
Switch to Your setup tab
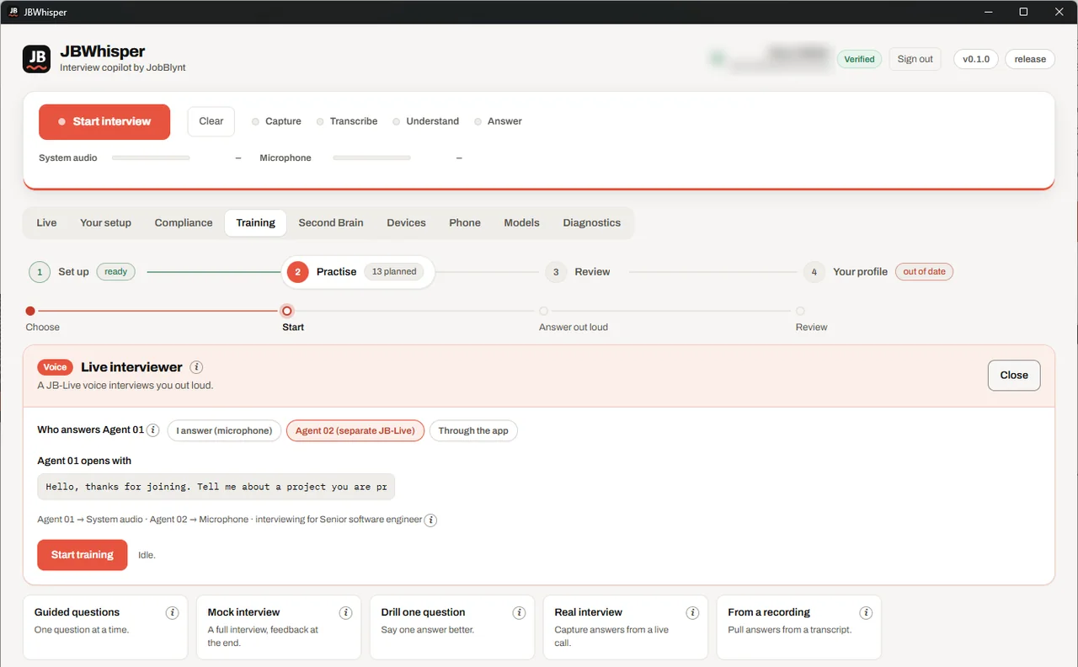click(105, 222)
